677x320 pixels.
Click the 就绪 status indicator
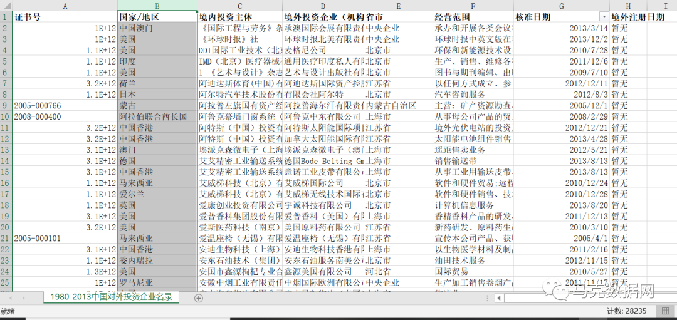coord(8,311)
